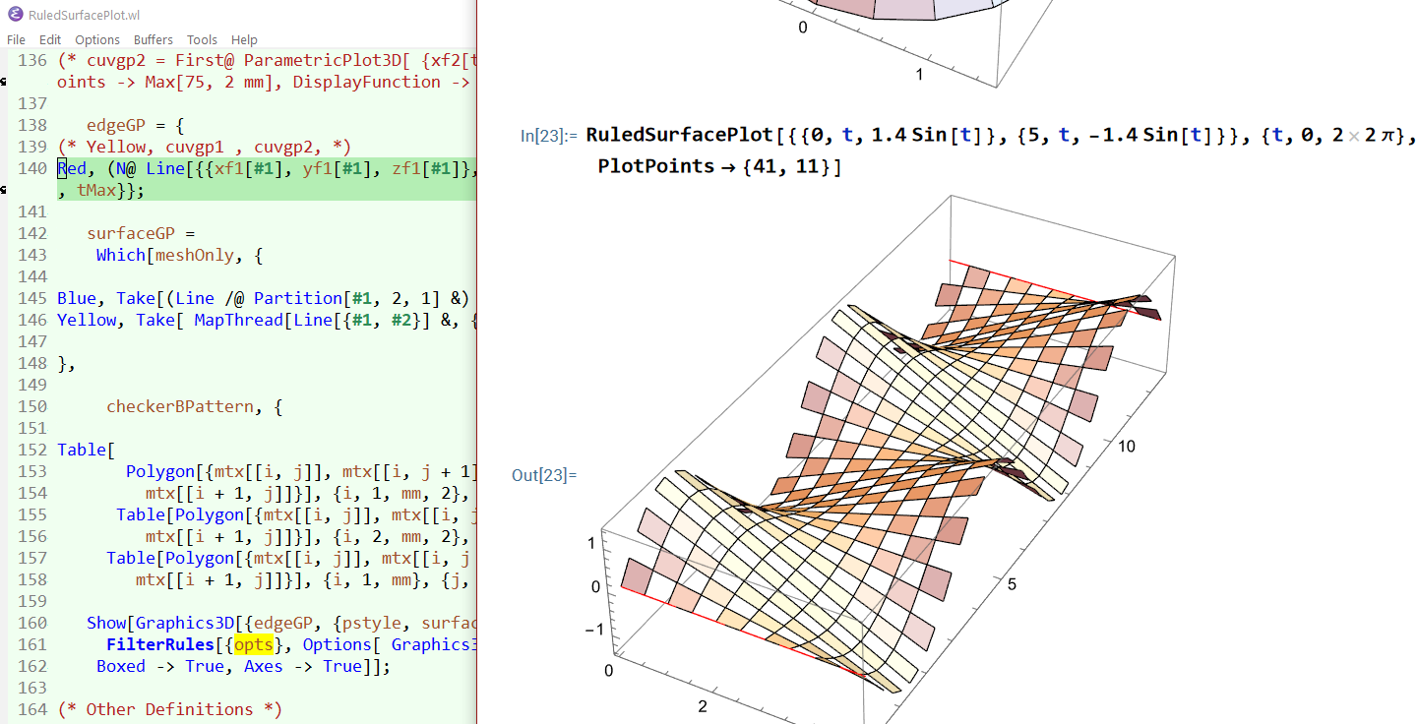Viewport: 1417px width, 724px height.
Task: Click the In[23]:= cell label
Action: click(550, 136)
